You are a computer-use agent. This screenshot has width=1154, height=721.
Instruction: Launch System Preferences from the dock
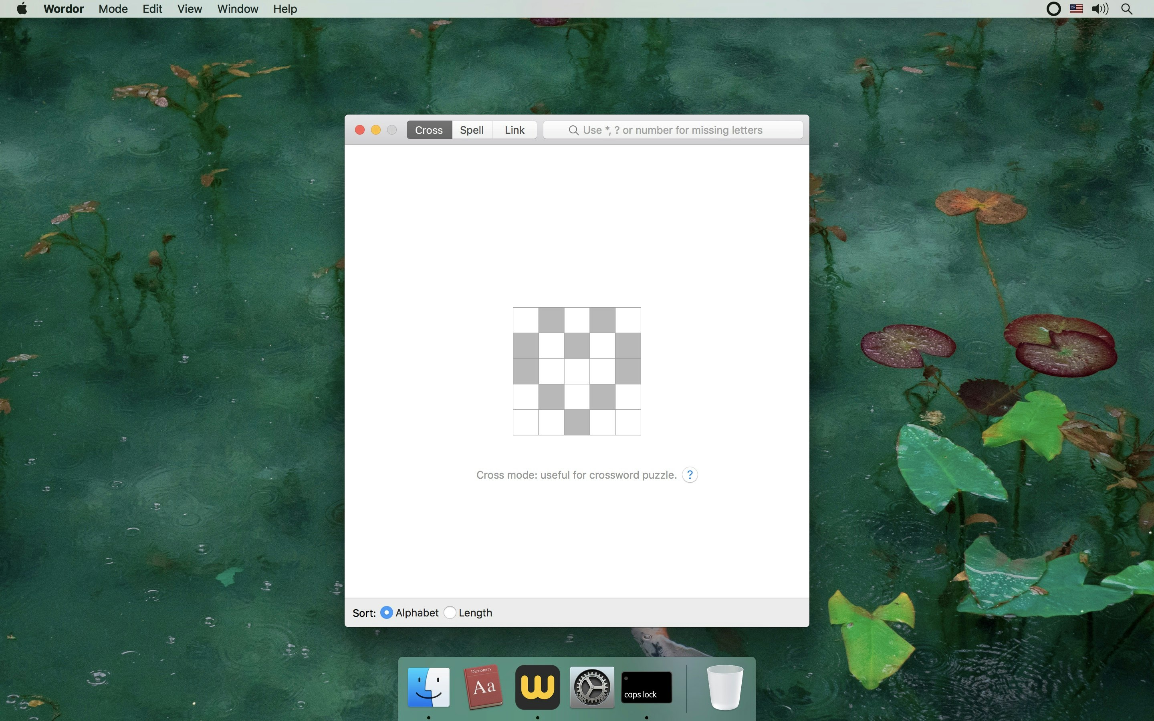coord(592,687)
